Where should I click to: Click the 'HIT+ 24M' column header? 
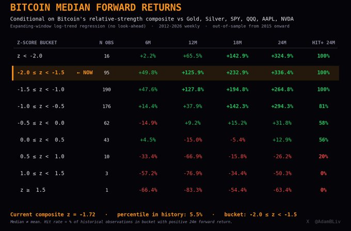tap(324, 42)
